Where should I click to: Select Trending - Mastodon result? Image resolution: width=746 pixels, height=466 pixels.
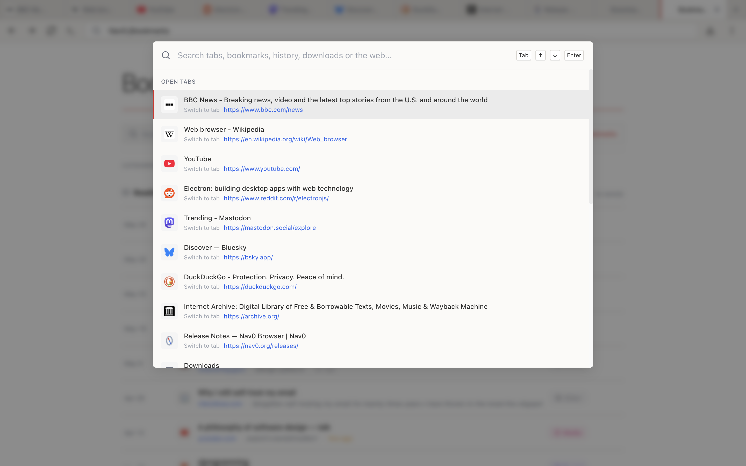371,223
